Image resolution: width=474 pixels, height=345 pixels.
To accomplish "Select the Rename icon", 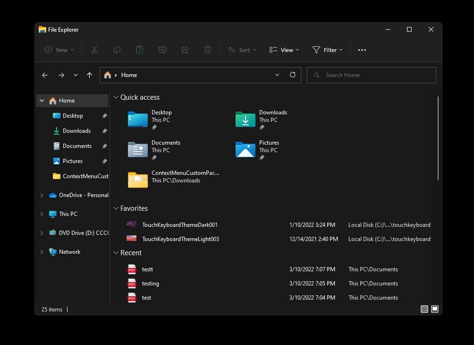I will click(162, 50).
